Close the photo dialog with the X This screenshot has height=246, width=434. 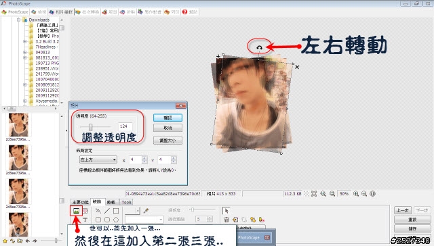click(181, 105)
